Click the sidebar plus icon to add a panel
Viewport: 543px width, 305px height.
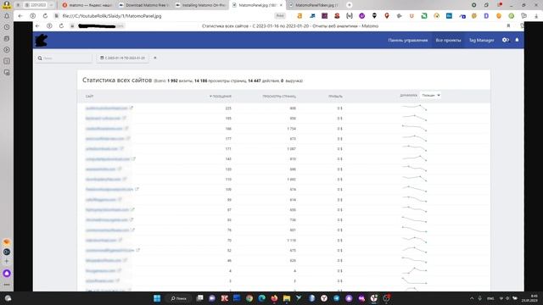pos(7,261)
